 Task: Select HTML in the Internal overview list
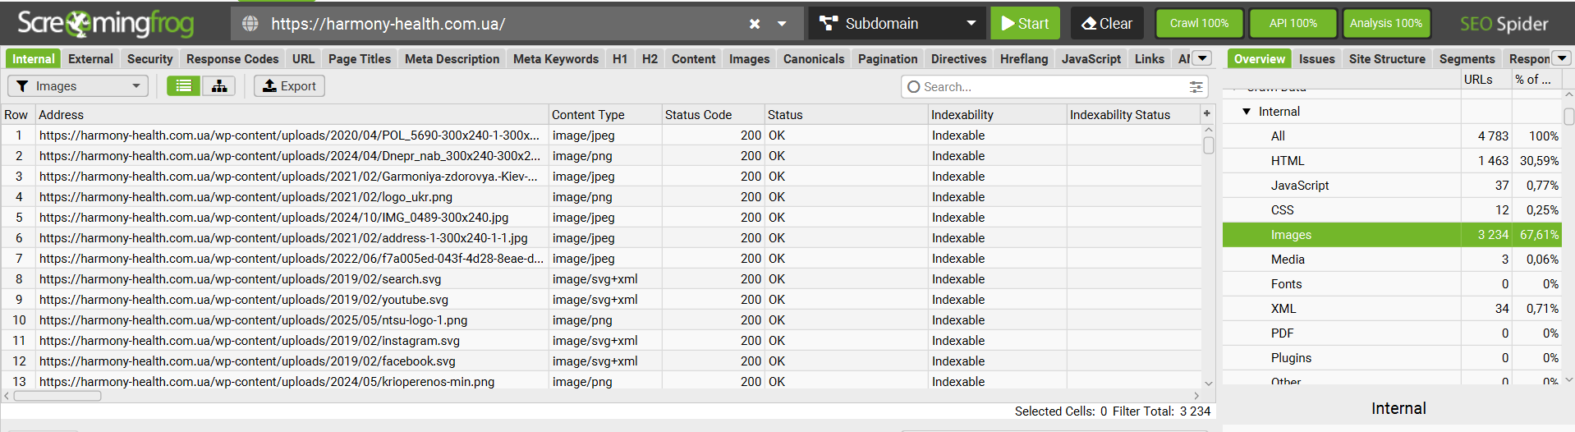[1287, 161]
